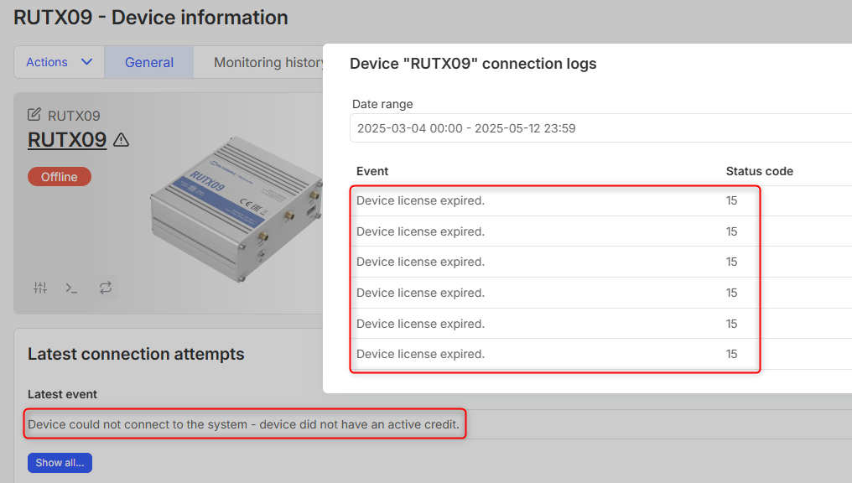The height and width of the screenshot is (483, 852).
Task: Open the underlined RUTX09 device link
Action: pyautogui.click(x=67, y=140)
